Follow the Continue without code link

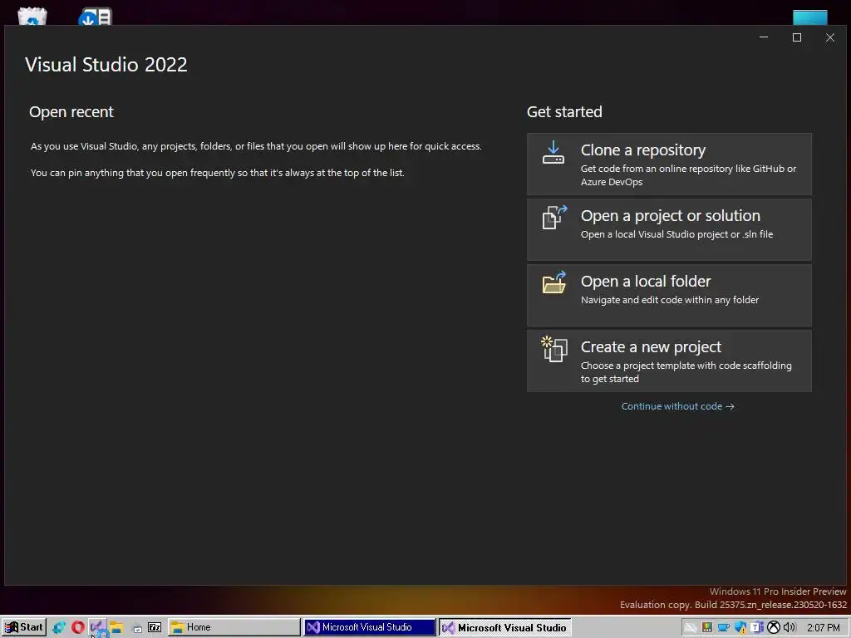pos(677,406)
